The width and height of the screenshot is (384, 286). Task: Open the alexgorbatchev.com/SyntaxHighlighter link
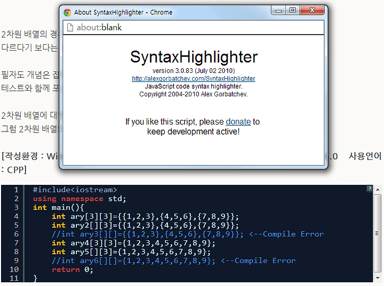[194, 78]
